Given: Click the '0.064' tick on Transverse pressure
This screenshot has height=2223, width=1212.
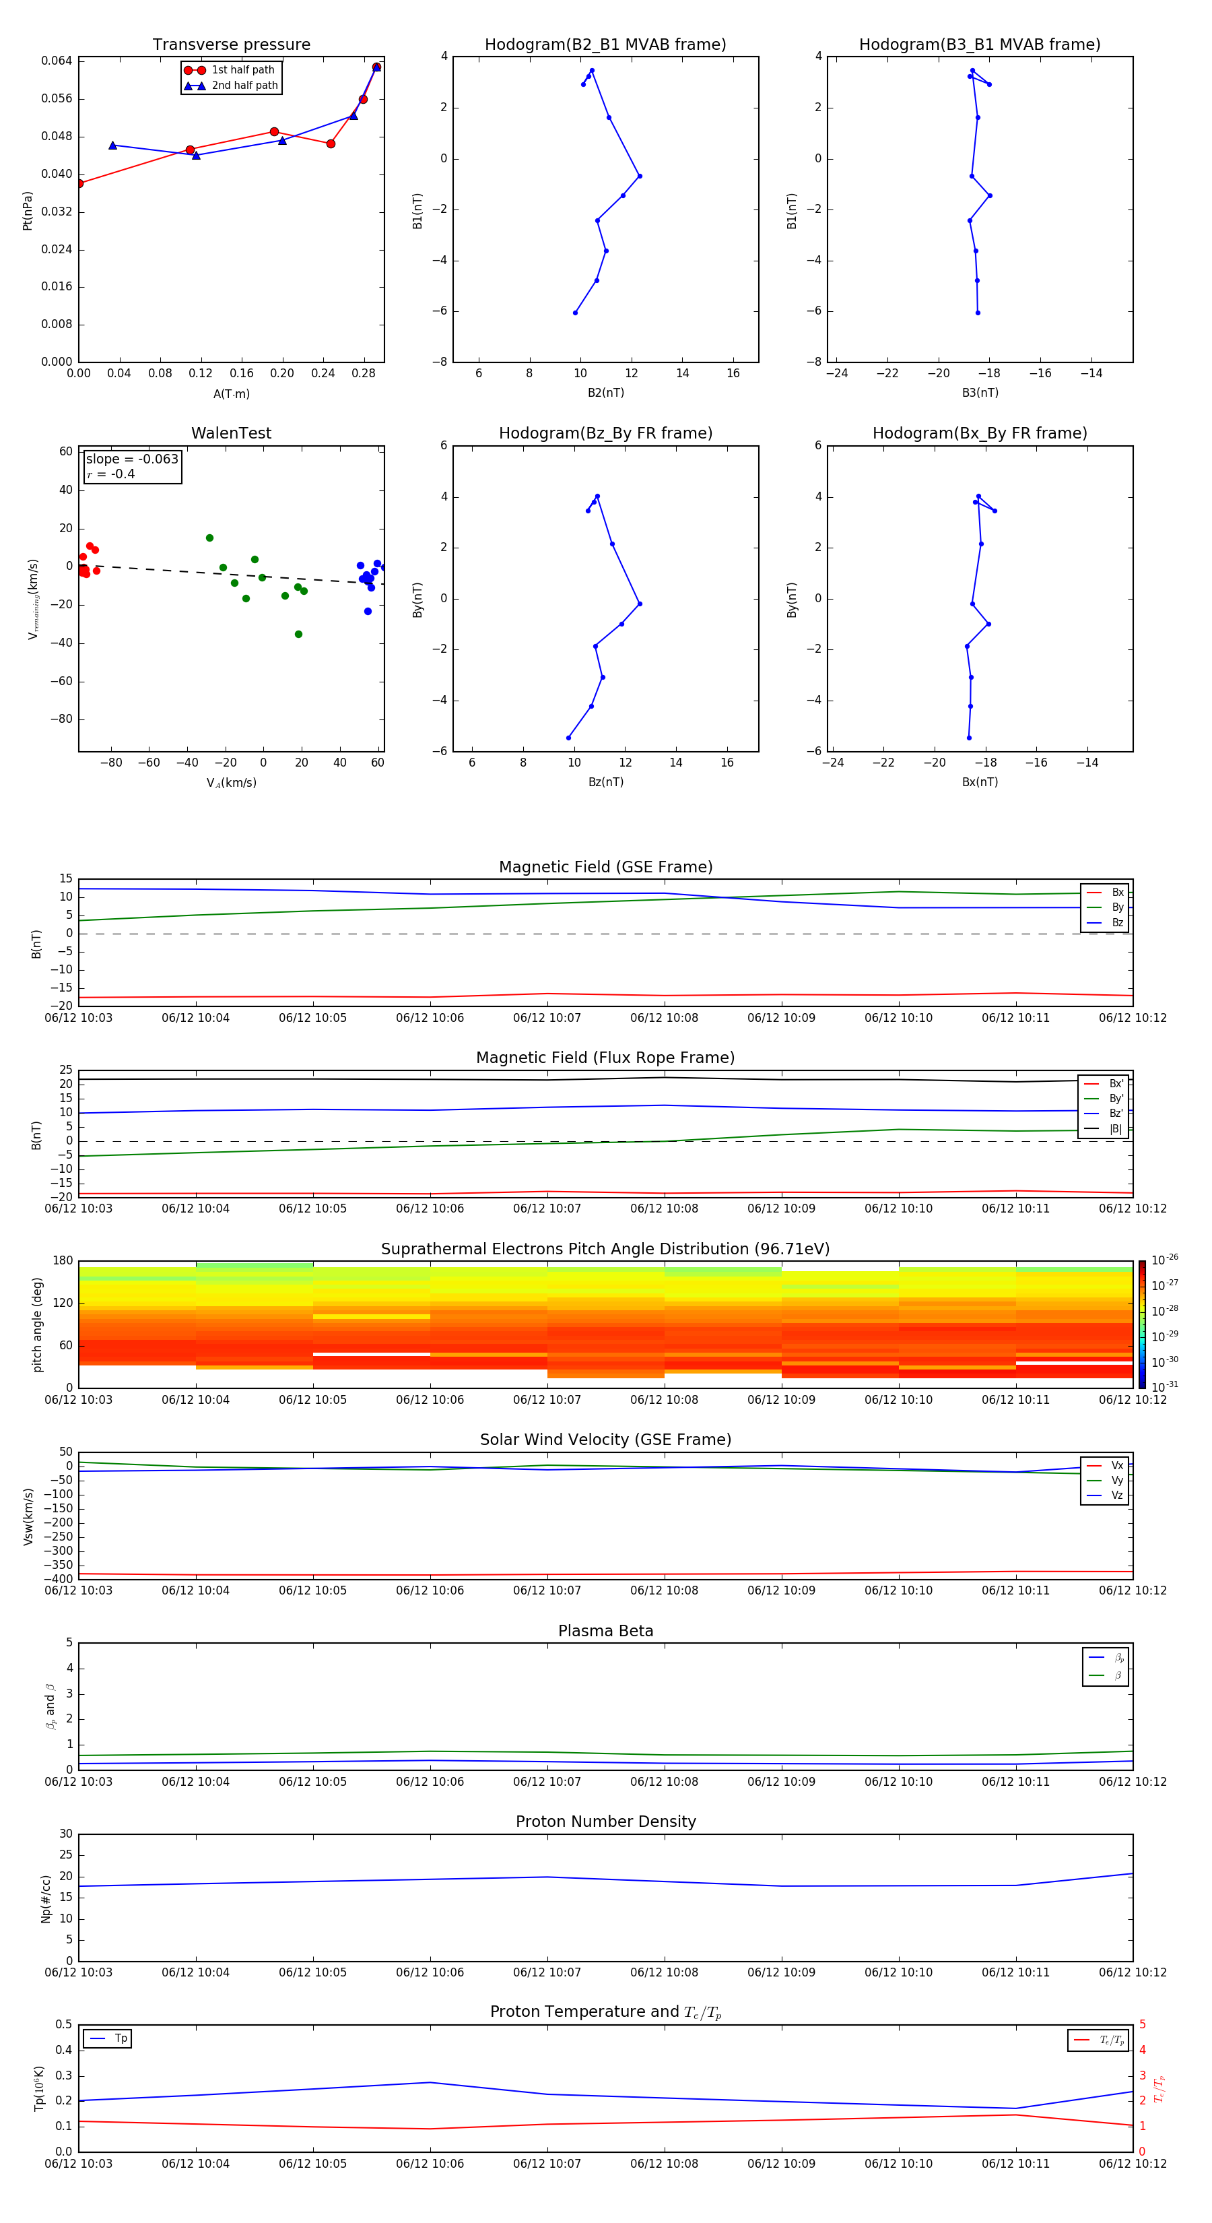Looking at the screenshot, I should [56, 61].
